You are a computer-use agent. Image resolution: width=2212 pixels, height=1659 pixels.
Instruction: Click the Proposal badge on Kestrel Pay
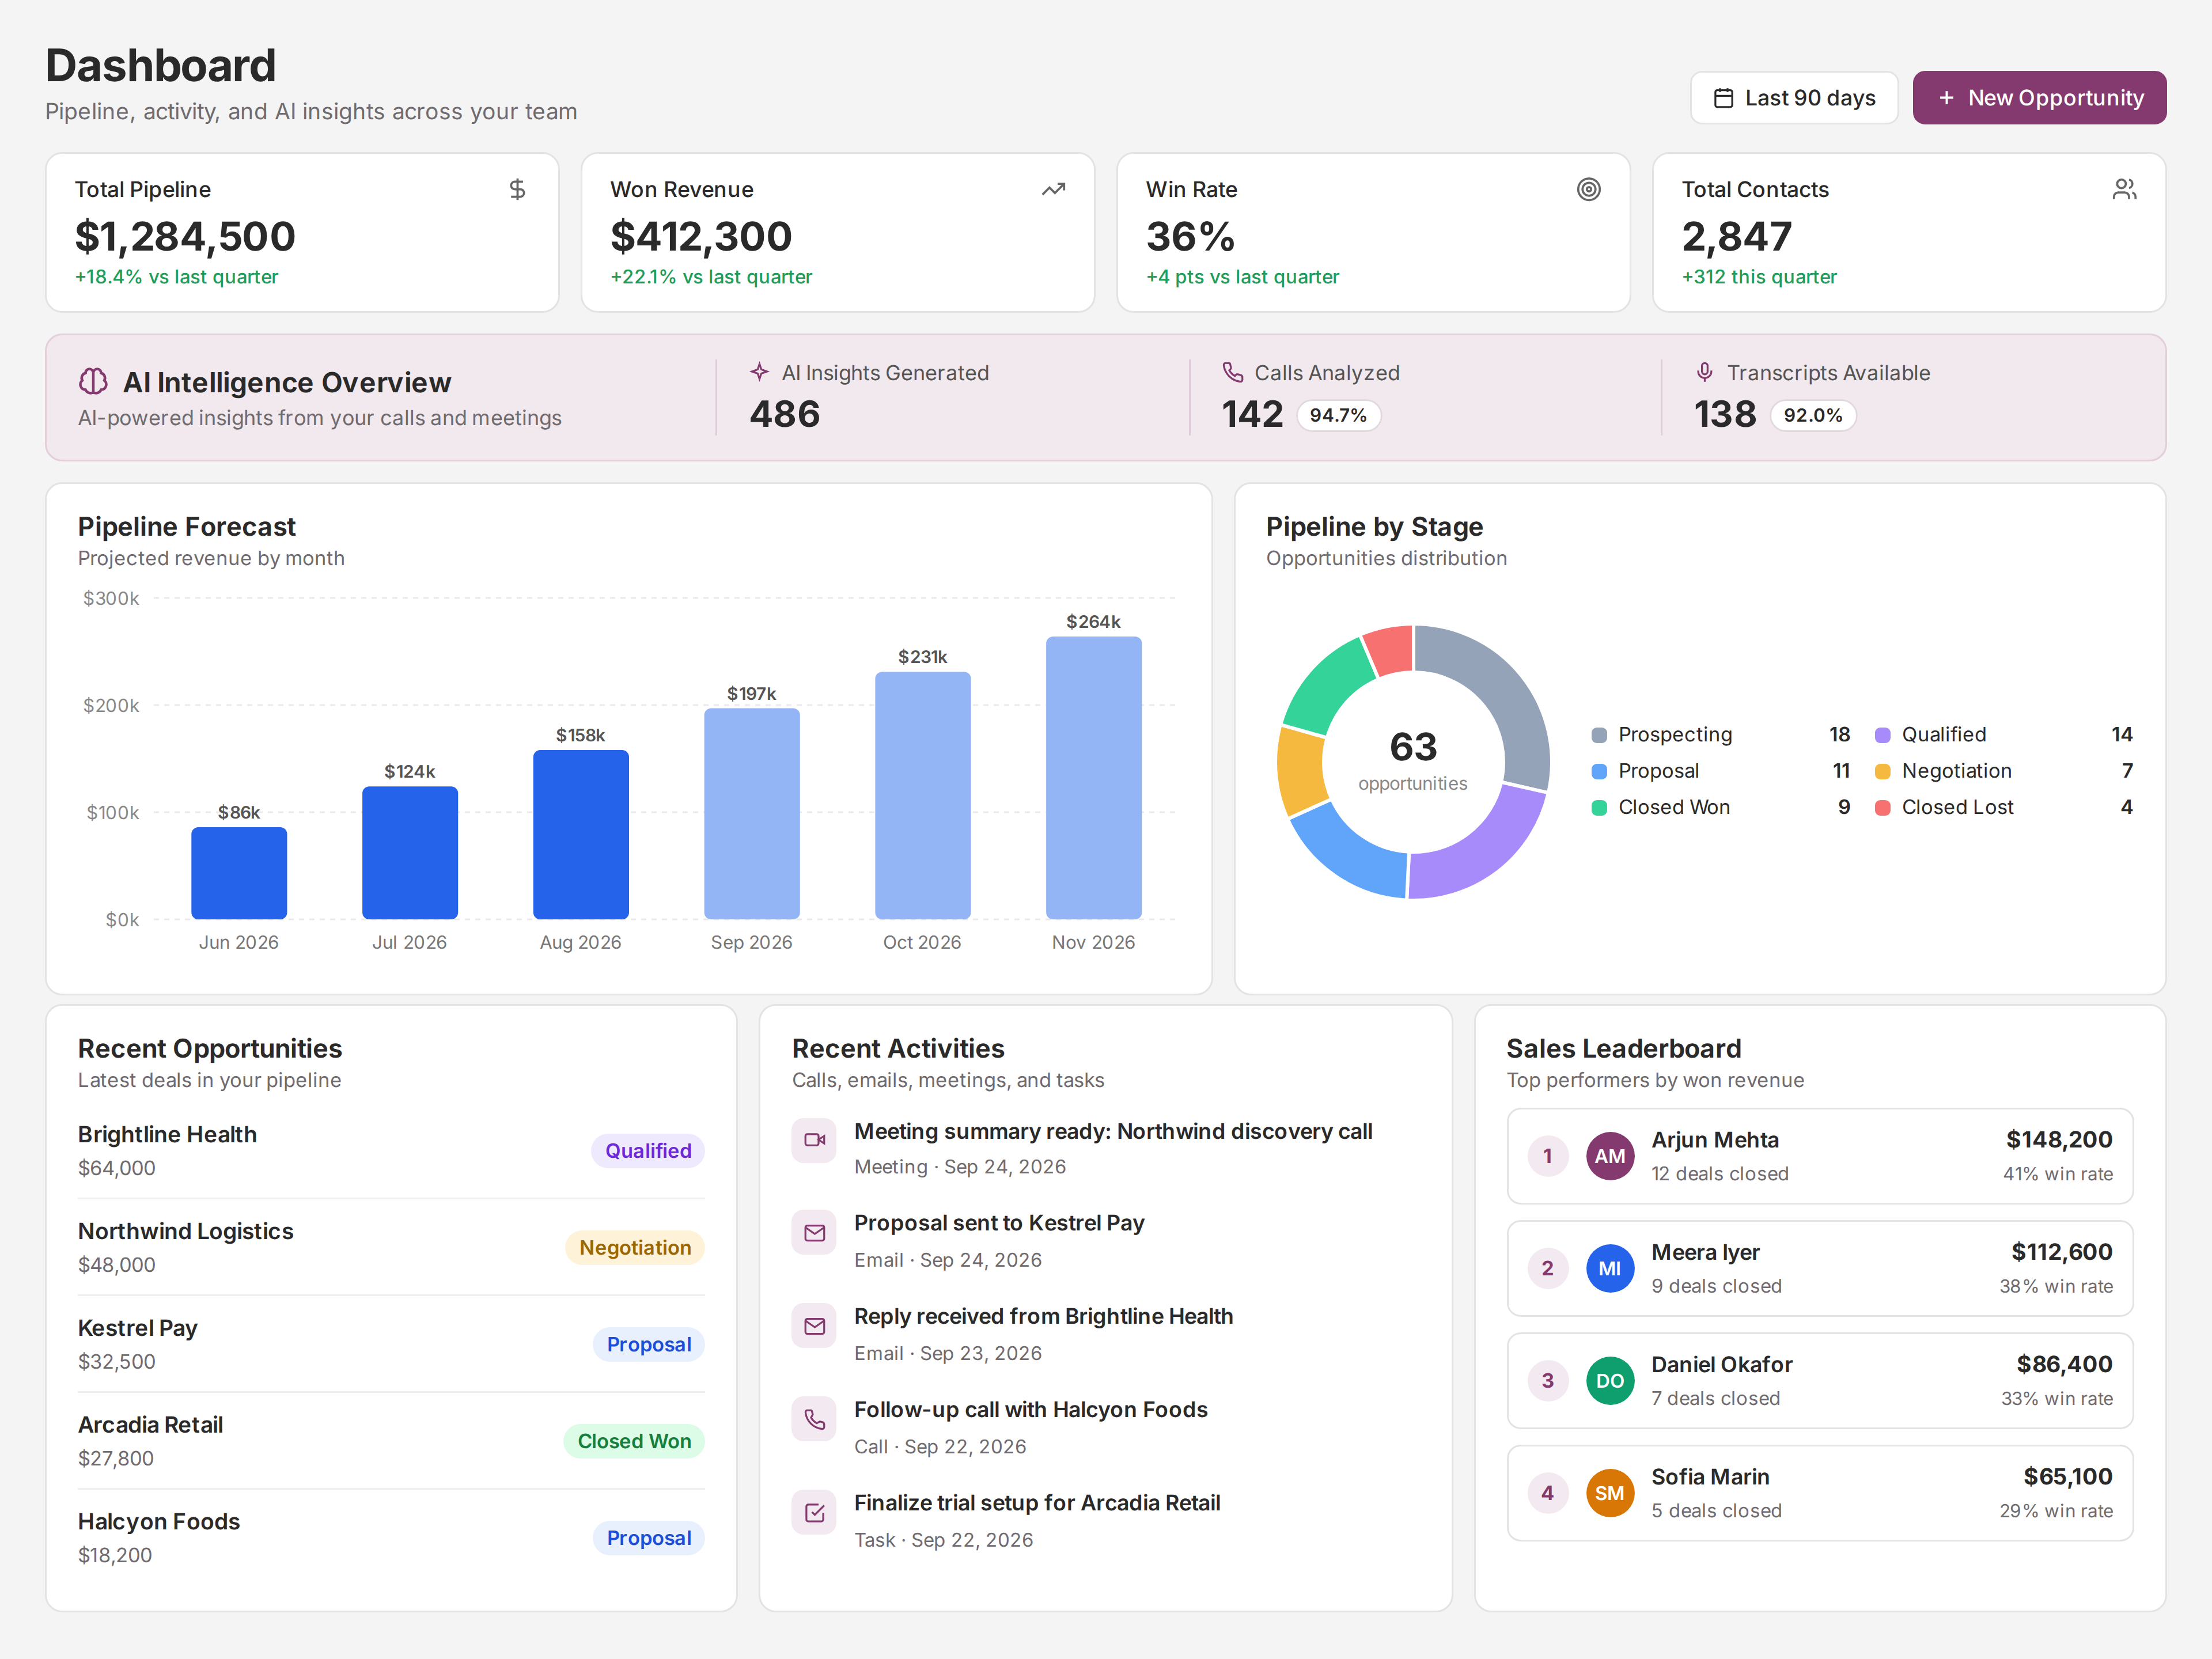click(x=649, y=1344)
